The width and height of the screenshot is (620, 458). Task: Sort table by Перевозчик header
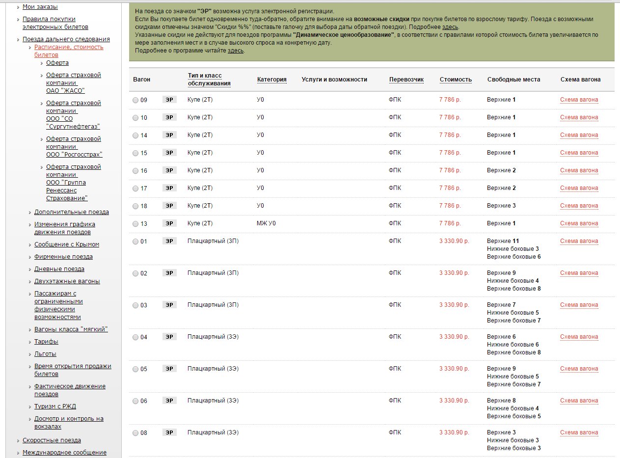coord(406,80)
